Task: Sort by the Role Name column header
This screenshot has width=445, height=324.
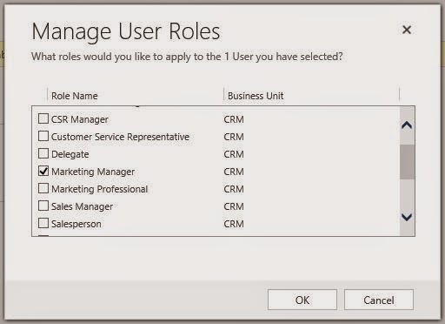Action: coord(75,96)
